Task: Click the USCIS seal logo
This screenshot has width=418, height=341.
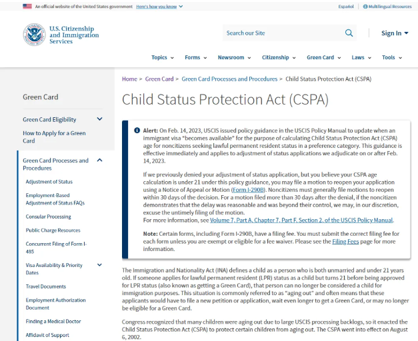Action: 34,34
